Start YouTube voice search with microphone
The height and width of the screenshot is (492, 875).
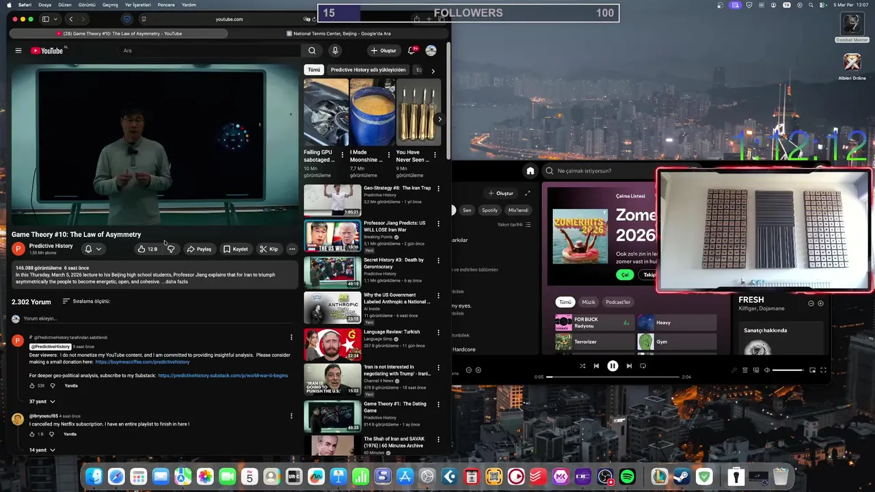[x=335, y=51]
